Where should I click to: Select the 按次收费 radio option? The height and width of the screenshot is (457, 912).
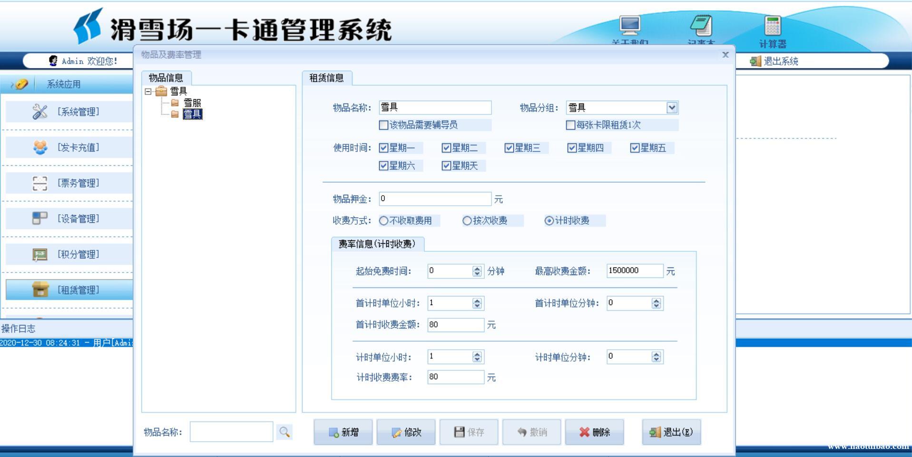[467, 220]
